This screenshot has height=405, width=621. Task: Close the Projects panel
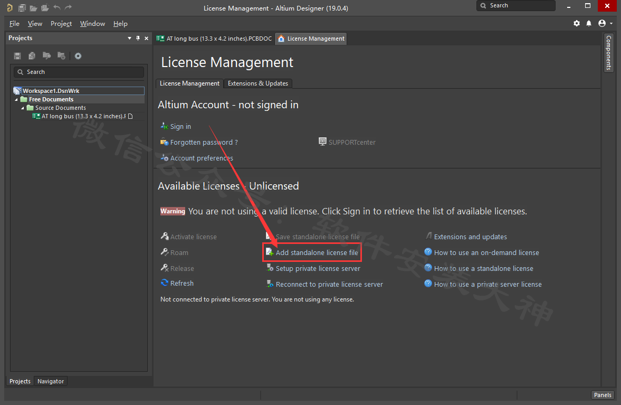pyautogui.click(x=147, y=39)
